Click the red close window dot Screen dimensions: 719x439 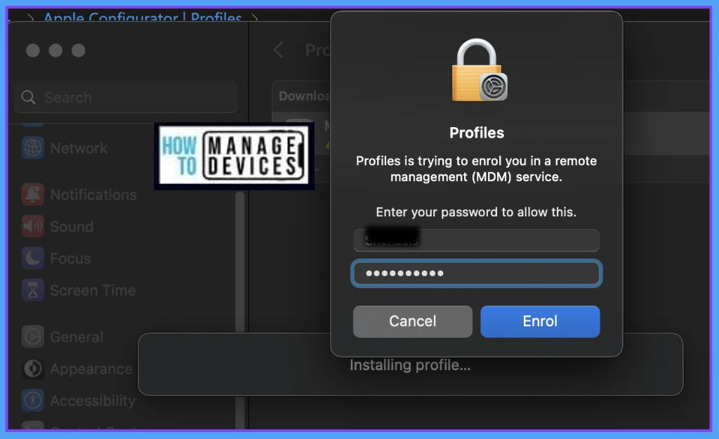coord(32,50)
